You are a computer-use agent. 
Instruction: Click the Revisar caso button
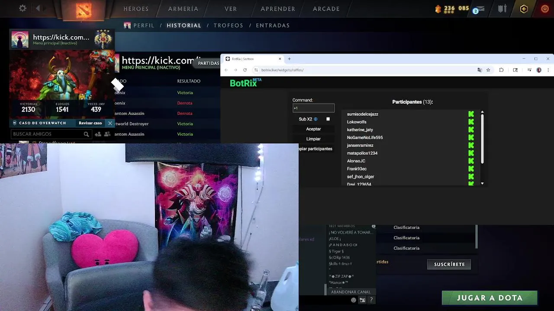[x=90, y=123]
